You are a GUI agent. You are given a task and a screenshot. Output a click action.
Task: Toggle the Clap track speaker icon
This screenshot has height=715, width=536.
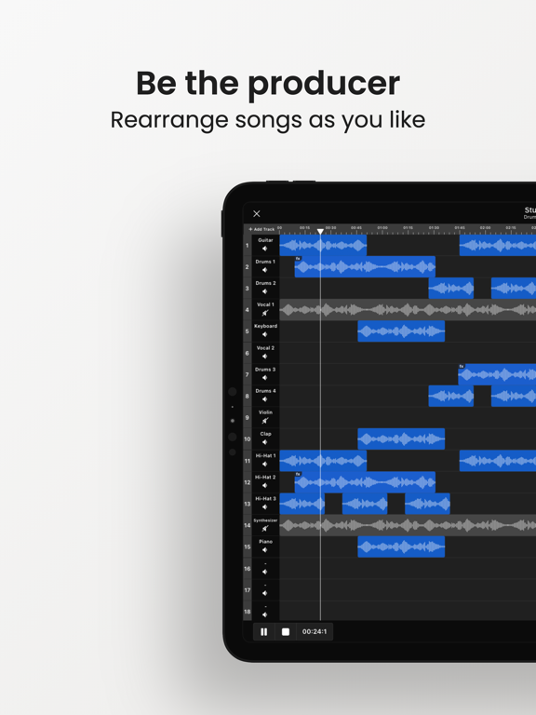pos(265,442)
